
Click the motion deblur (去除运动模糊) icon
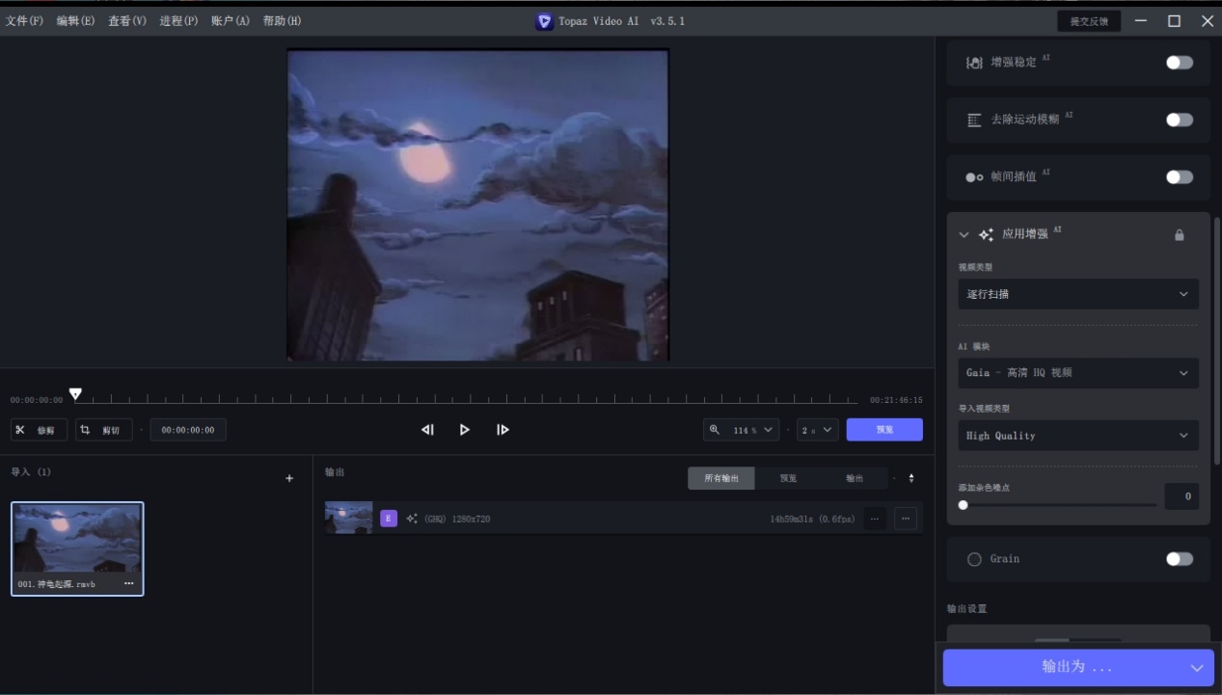pyautogui.click(x=974, y=120)
